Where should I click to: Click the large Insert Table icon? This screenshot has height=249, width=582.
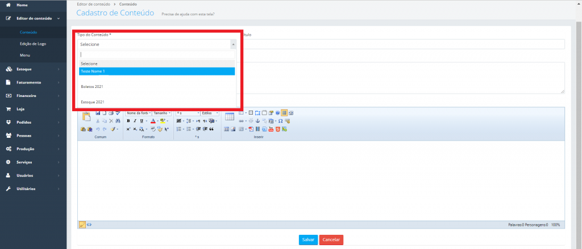click(x=230, y=116)
